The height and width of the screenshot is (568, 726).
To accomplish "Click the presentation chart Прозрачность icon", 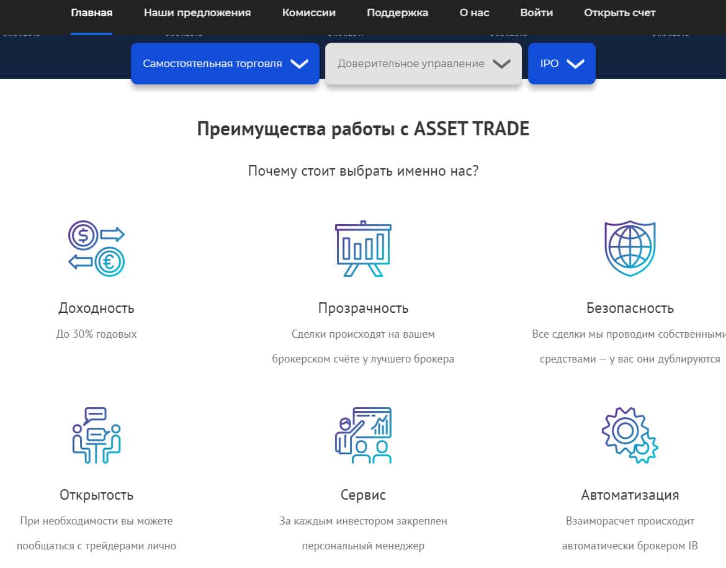I will [363, 249].
